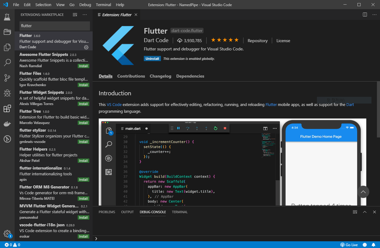Open the GitLens-style circular icon view

[x=7, y=139]
